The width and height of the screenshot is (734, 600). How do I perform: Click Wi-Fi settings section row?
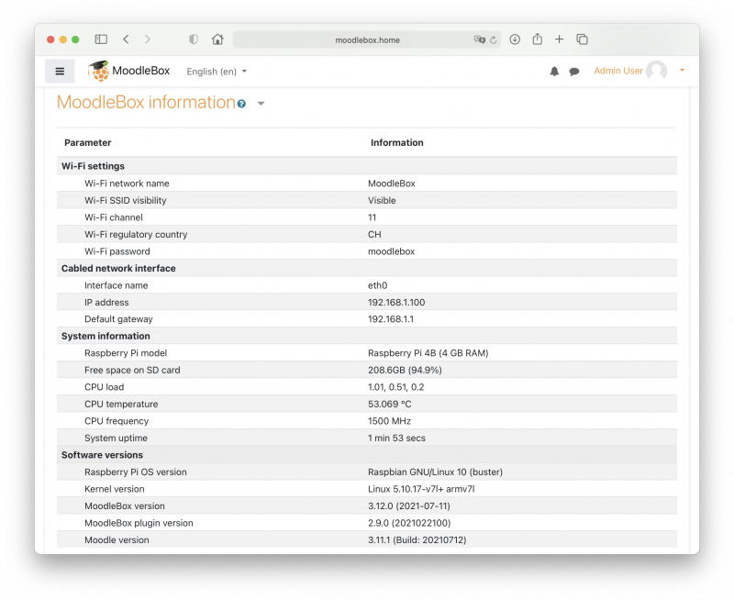pyautogui.click(x=366, y=166)
